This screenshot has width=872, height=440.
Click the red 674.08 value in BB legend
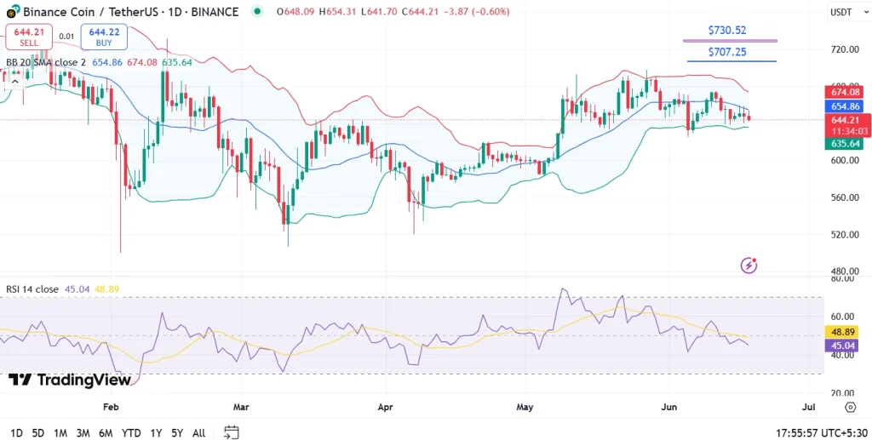coord(142,62)
